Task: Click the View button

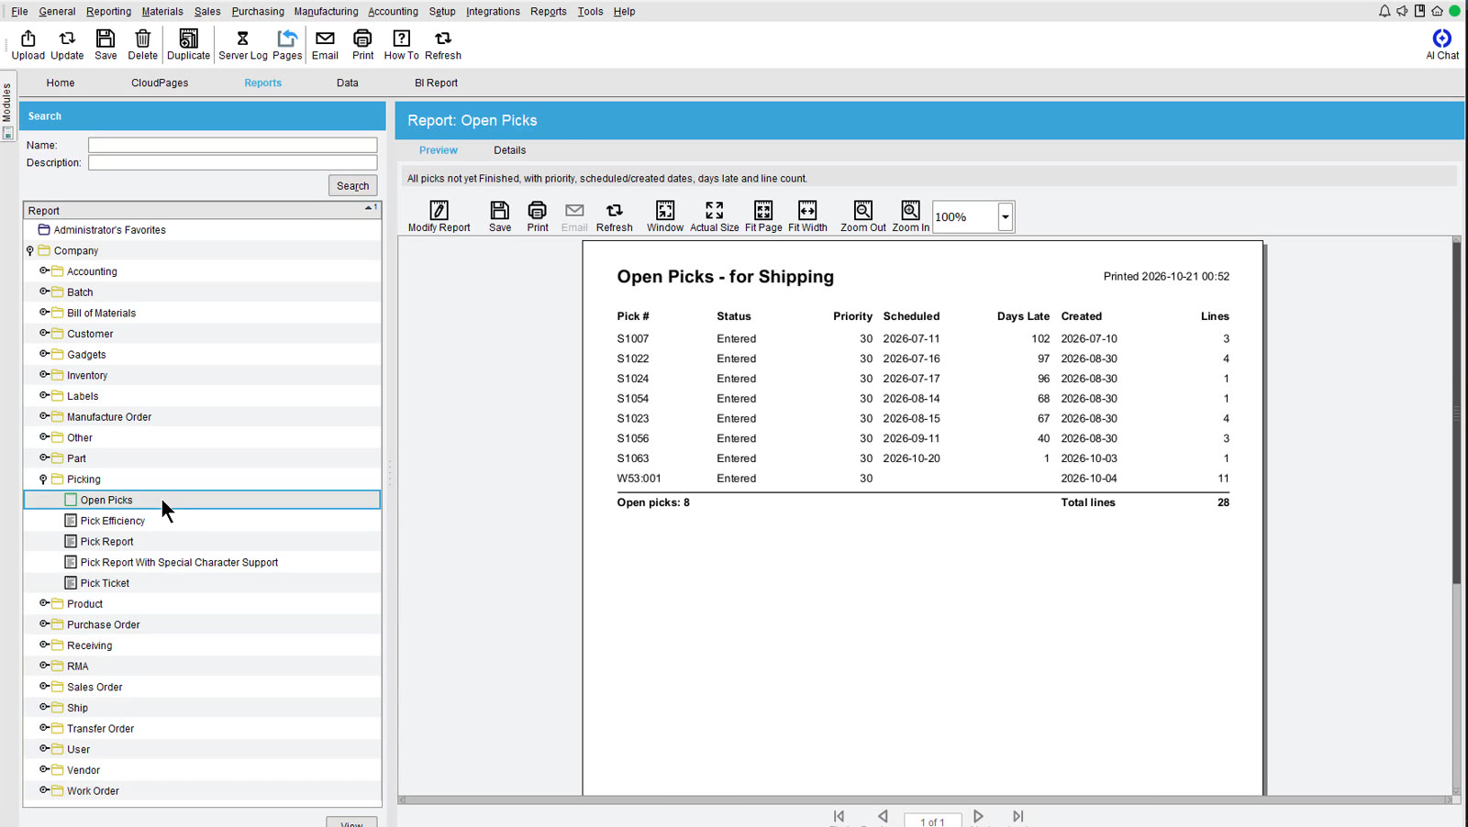Action: tap(351, 822)
